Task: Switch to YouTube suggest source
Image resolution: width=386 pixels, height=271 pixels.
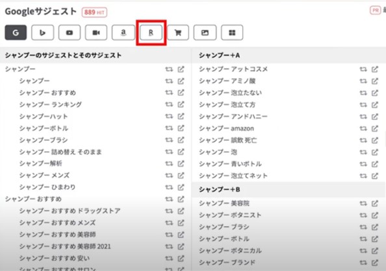Action: tap(70, 32)
